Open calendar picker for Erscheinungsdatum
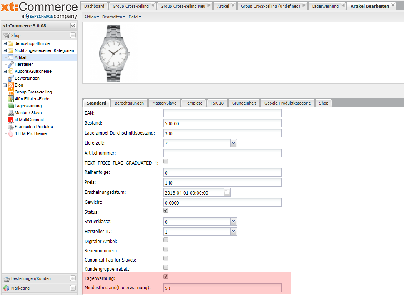This screenshot has height=295, width=404. click(x=227, y=193)
